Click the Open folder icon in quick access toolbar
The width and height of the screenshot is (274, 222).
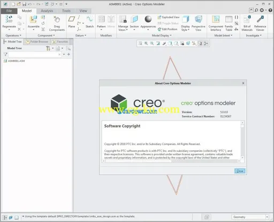coord(19,4)
